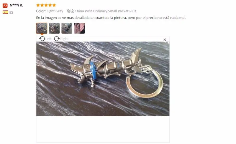Show the fourth thumbnail with hand holding keychain

pos(79,28)
